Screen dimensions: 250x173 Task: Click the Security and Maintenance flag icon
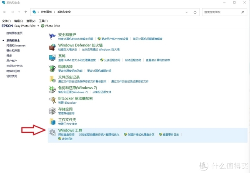click(52, 37)
